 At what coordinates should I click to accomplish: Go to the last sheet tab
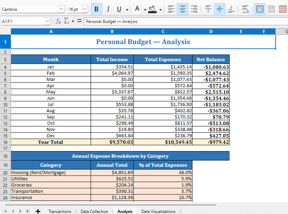28,211
